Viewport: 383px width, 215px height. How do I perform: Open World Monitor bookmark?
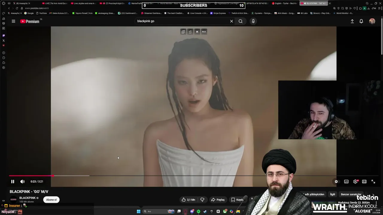pos(343,13)
